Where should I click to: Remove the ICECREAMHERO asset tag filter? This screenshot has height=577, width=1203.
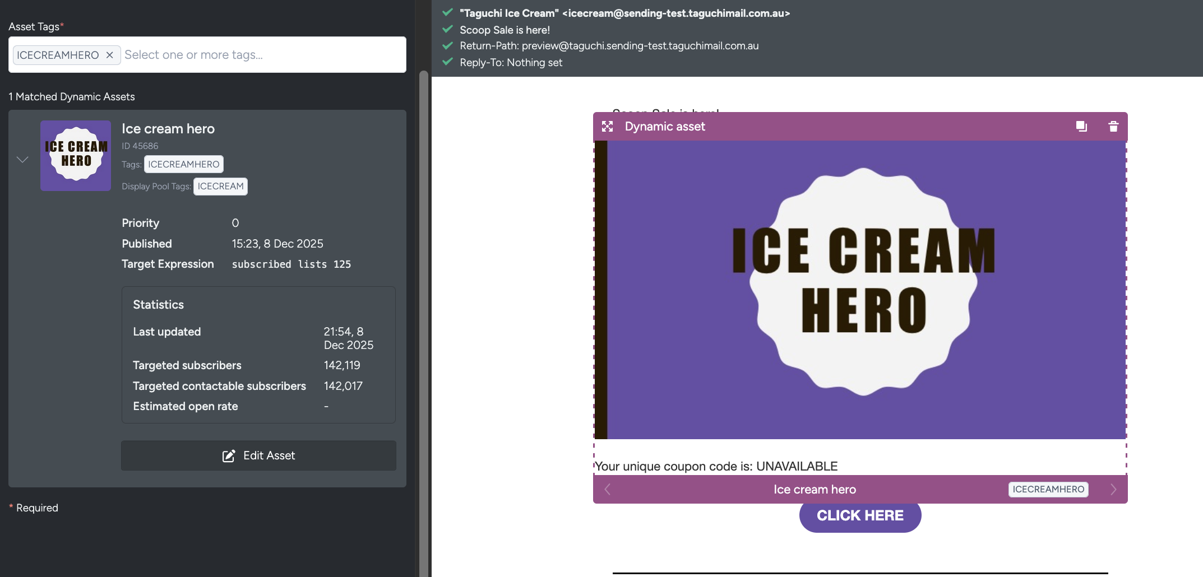[x=110, y=55]
